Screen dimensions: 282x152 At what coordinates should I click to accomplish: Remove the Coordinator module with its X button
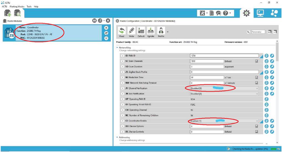pyautogui.click(x=106, y=28)
